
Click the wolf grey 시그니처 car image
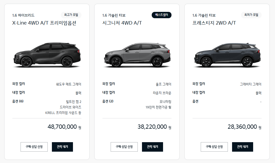click(137, 55)
